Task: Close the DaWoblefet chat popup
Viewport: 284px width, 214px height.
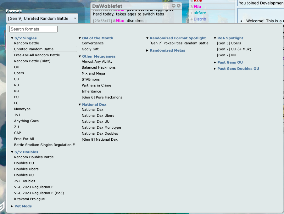Action: click(x=179, y=6)
